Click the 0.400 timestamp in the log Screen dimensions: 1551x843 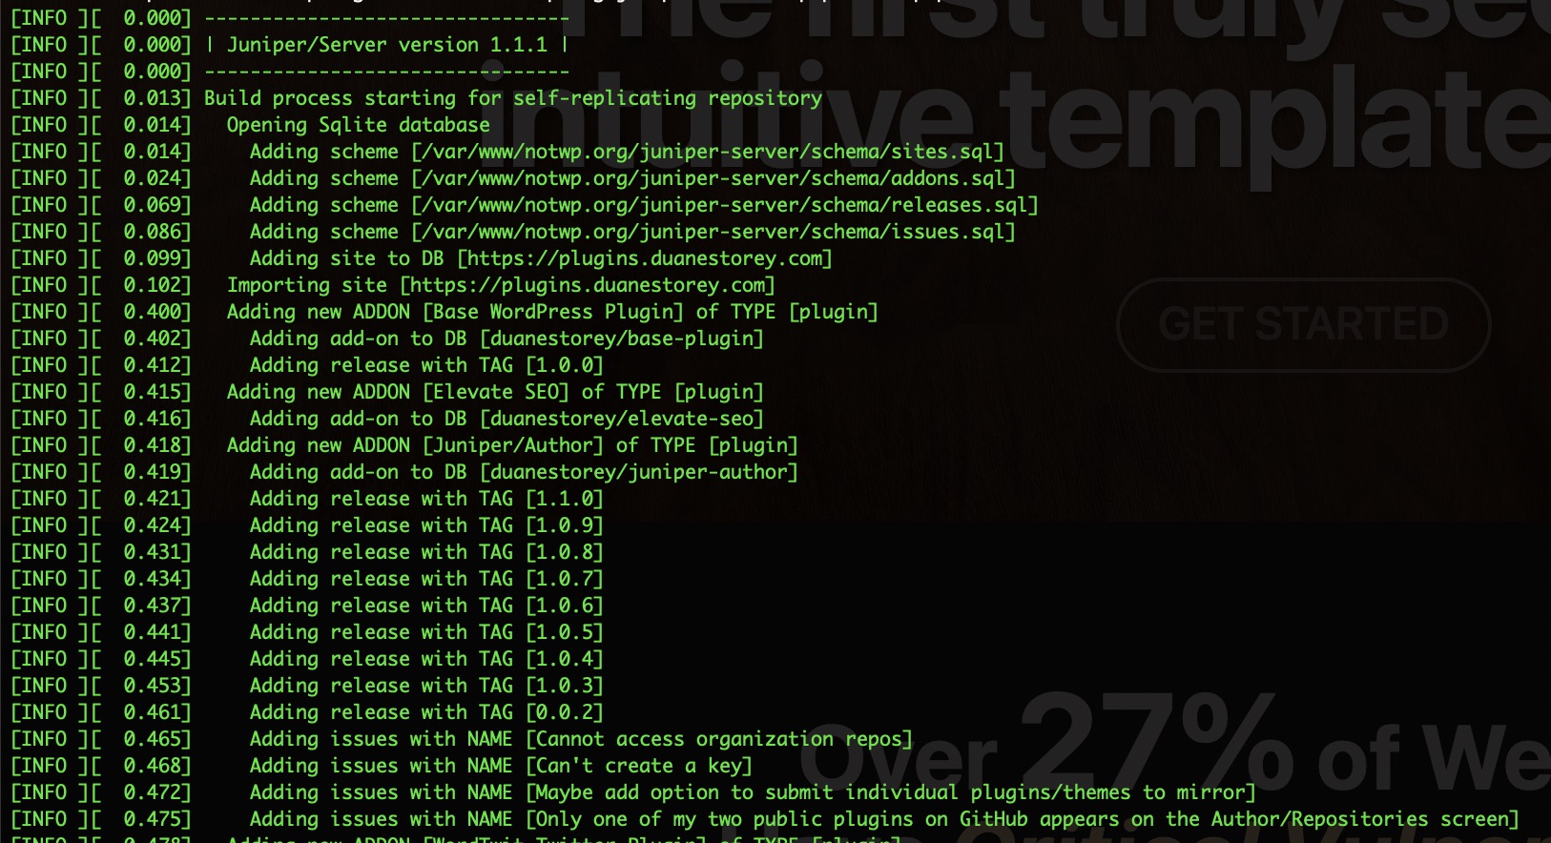pos(153,312)
